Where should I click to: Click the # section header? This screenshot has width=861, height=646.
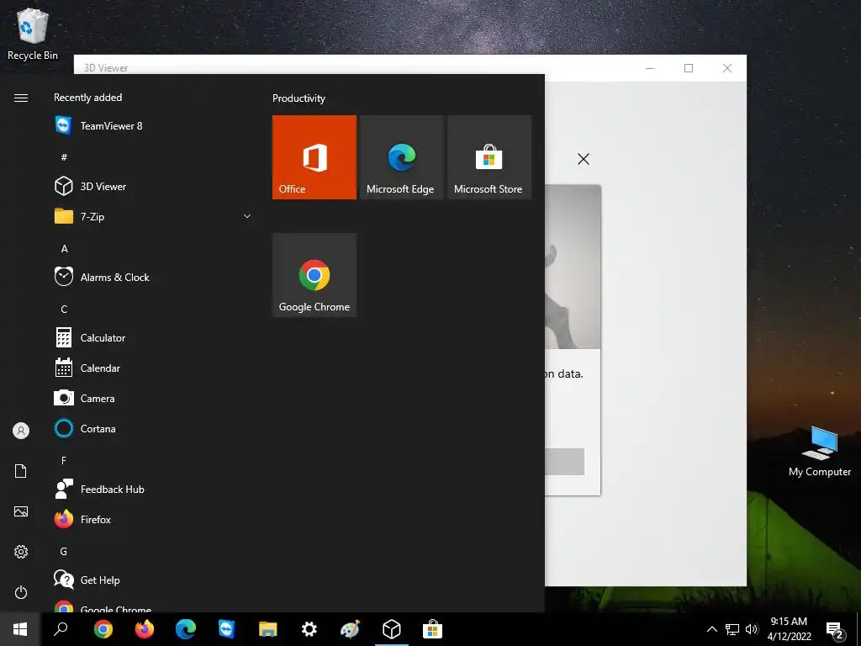point(64,157)
